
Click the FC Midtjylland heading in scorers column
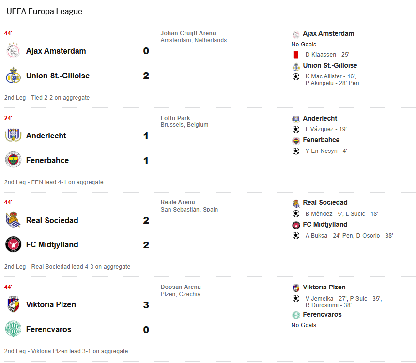[x=325, y=224]
